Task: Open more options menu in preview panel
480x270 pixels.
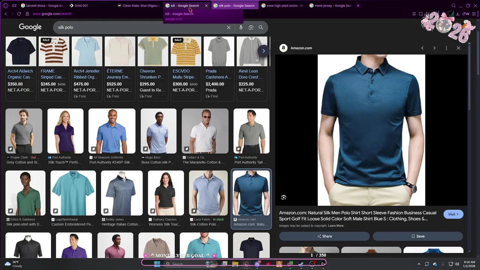Action: 446,48
